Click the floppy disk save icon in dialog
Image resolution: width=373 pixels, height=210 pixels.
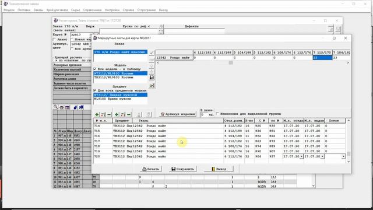pos(152,78)
